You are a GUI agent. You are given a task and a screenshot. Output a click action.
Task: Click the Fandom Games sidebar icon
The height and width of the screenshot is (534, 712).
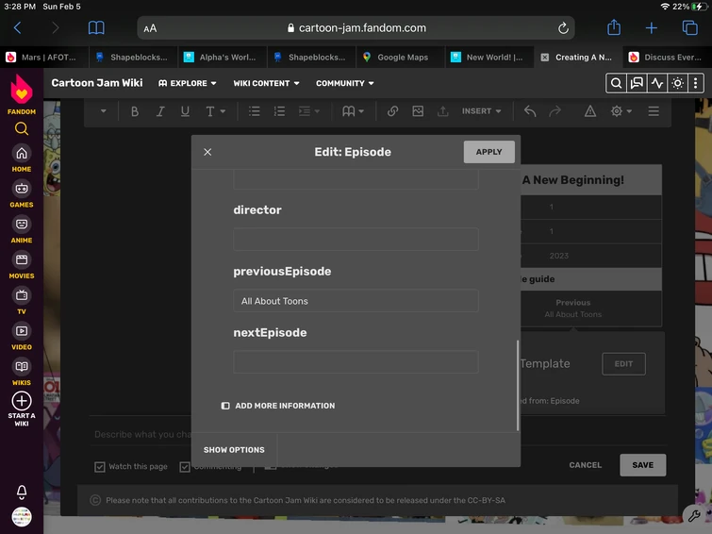click(x=21, y=189)
